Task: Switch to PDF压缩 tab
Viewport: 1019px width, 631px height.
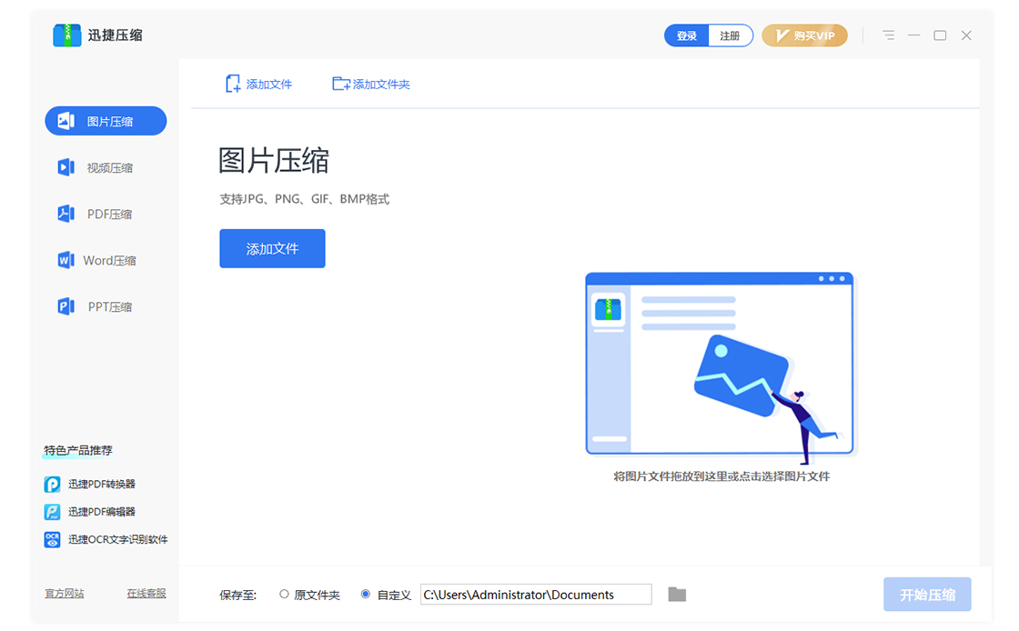Action: 106,214
